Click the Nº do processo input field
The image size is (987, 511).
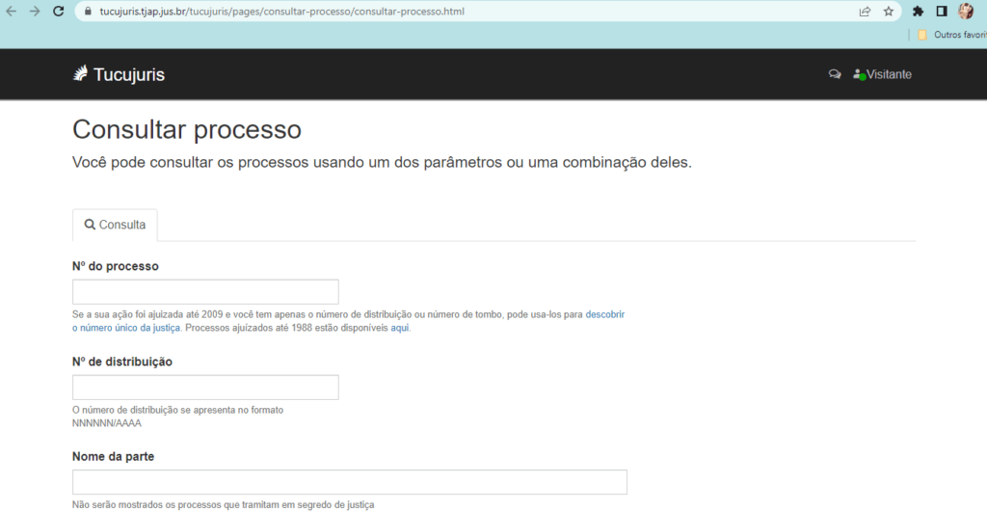tap(205, 292)
